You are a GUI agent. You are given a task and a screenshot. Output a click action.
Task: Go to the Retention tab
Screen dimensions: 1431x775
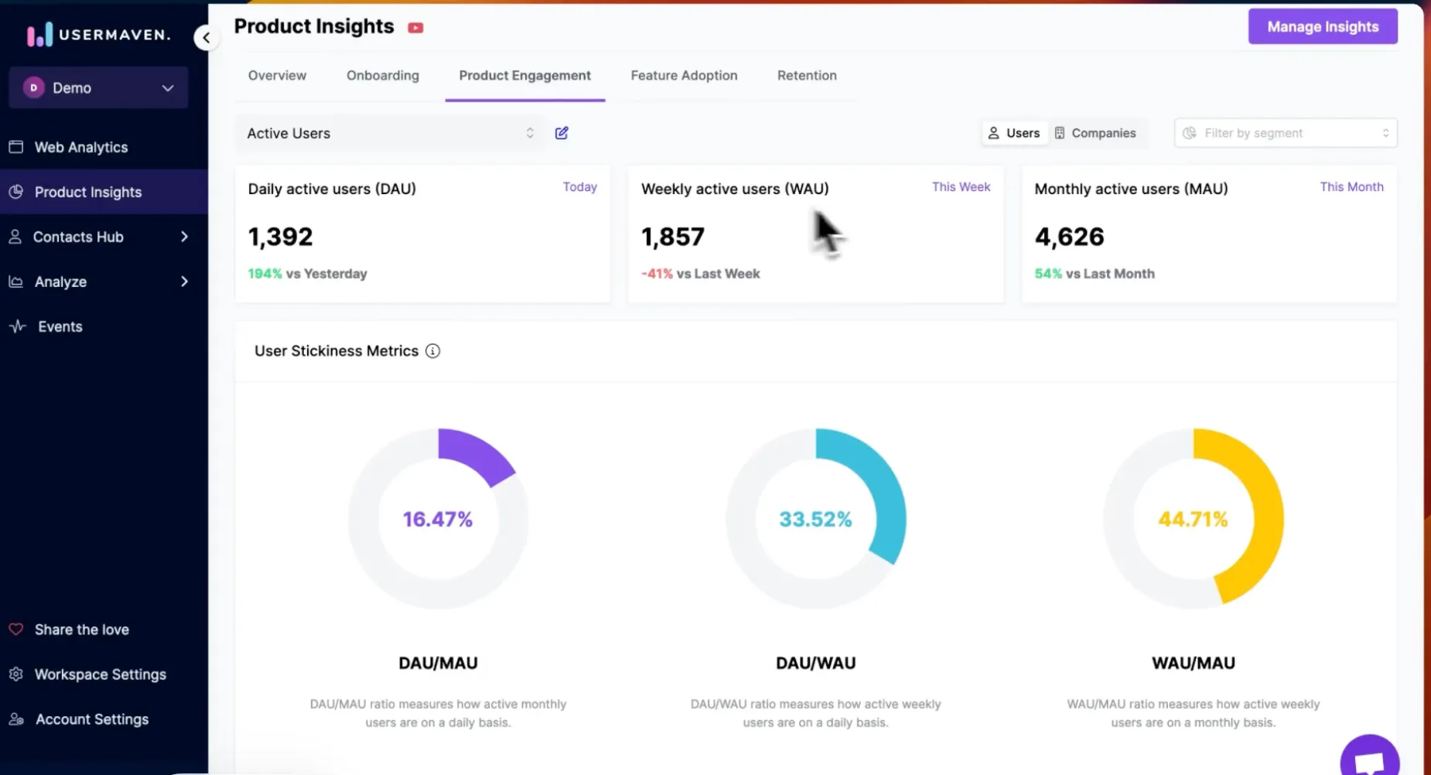807,75
